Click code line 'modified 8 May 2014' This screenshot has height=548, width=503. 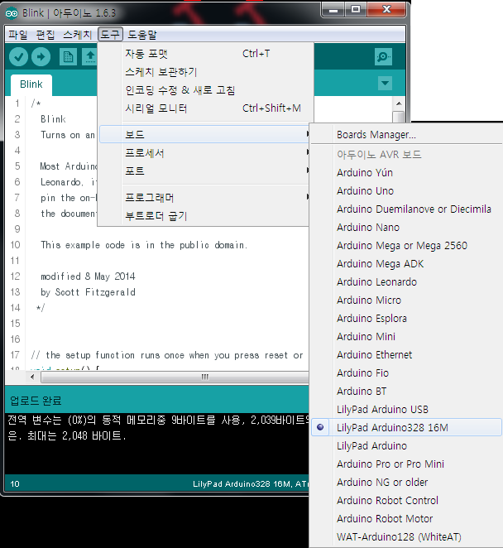[88, 276]
